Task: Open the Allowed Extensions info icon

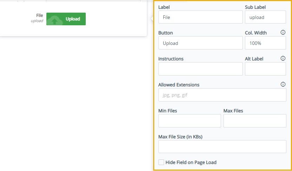Action: (283, 85)
